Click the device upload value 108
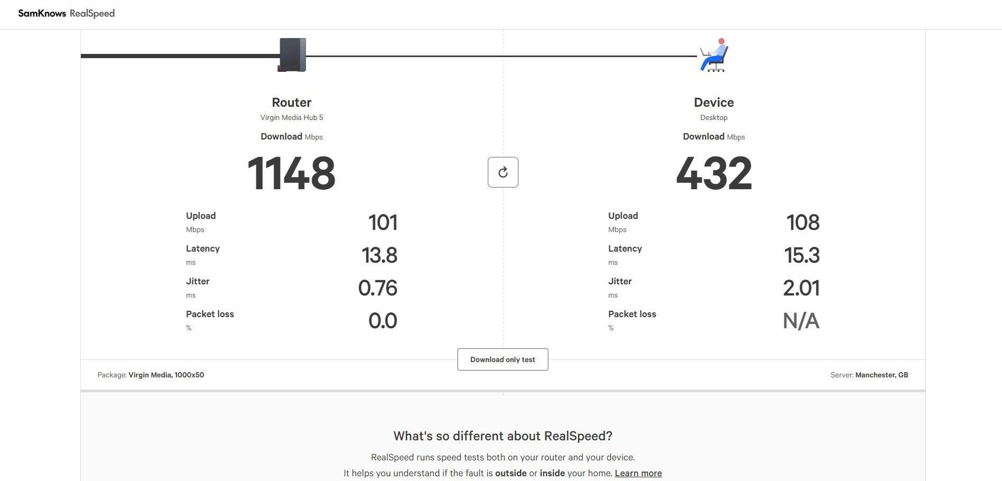This screenshot has width=1002, height=481. coord(802,223)
